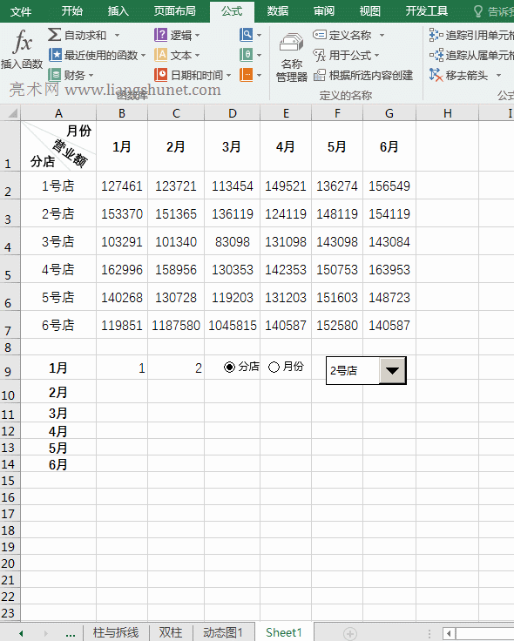Open the 文件 menu tab
This screenshot has height=641, width=514.
(x=20, y=11)
